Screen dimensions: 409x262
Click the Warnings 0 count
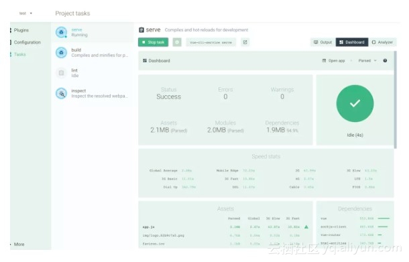[282, 96]
